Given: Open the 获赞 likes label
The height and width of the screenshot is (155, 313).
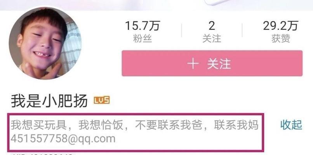Looking at the screenshot, I should pyautogui.click(x=281, y=39).
